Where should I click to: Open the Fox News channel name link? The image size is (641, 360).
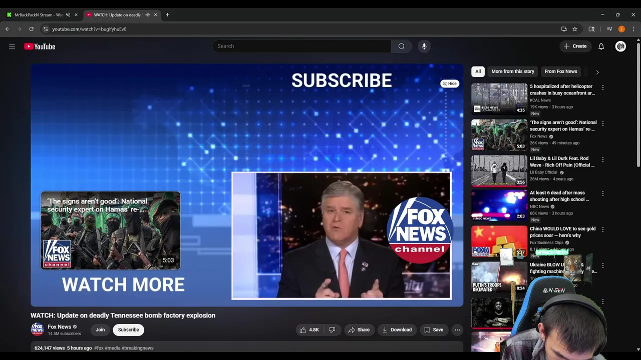tap(60, 327)
